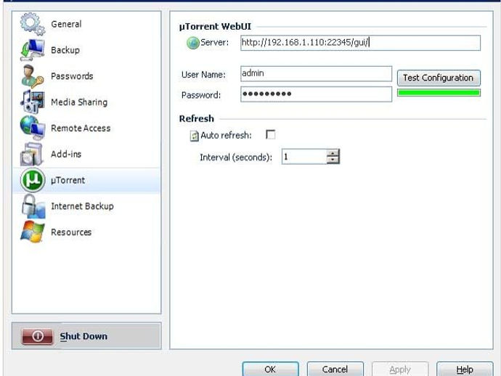Viewport: 501px width, 376px height.
Task: Click the Interval seconds value field
Action: [x=304, y=157]
